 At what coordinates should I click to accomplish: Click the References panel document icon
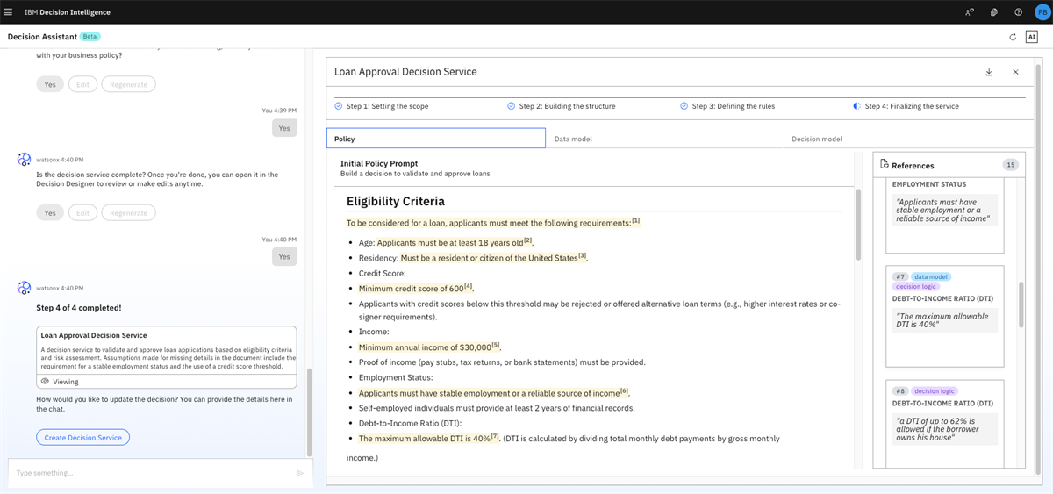885,165
